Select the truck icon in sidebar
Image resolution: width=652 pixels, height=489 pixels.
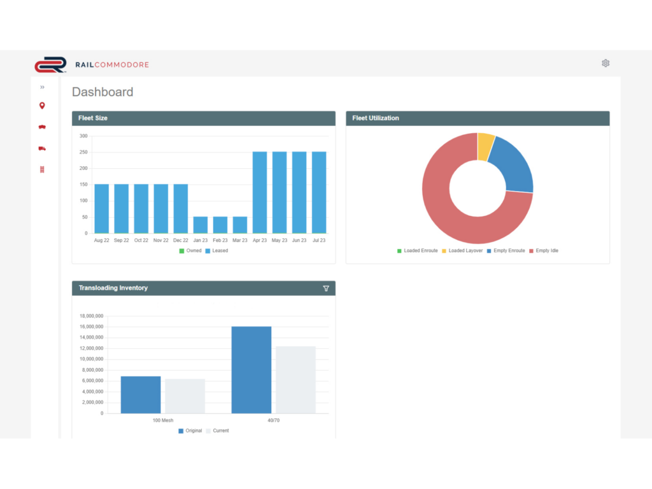coord(42,148)
